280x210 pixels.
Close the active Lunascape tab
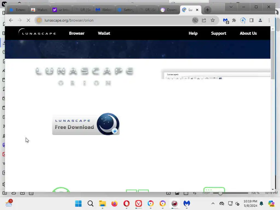tap(197, 10)
